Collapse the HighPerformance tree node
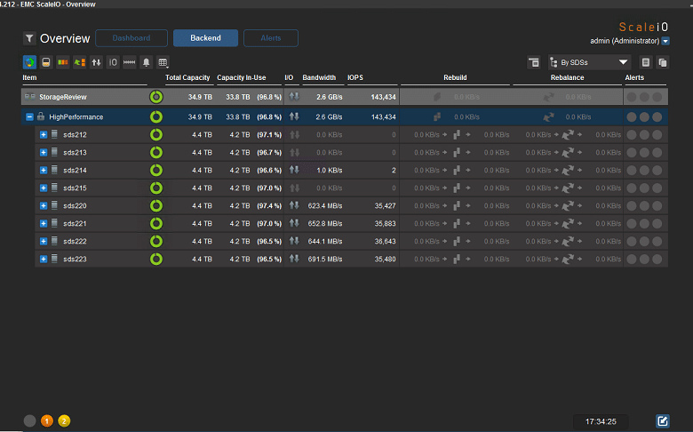The image size is (693, 432). (x=29, y=116)
